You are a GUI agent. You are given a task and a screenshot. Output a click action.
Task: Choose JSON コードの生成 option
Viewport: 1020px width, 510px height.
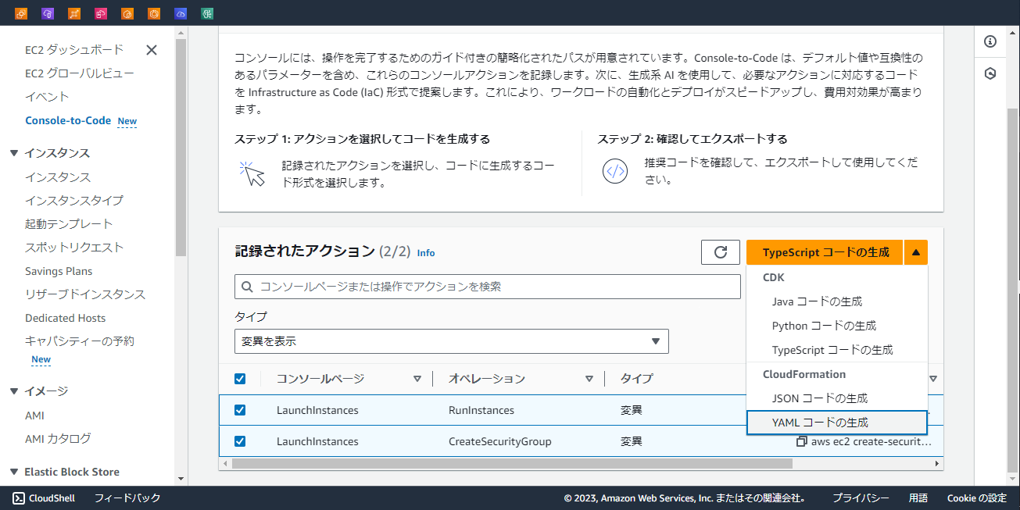(x=837, y=398)
